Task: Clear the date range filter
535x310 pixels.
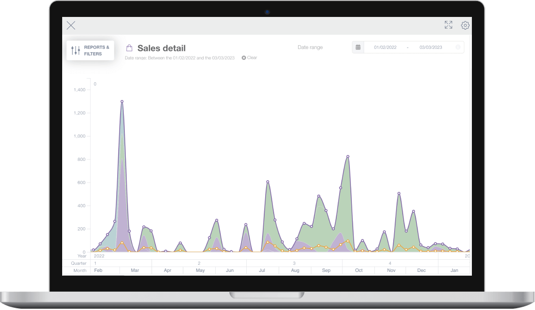Action: 250,58
